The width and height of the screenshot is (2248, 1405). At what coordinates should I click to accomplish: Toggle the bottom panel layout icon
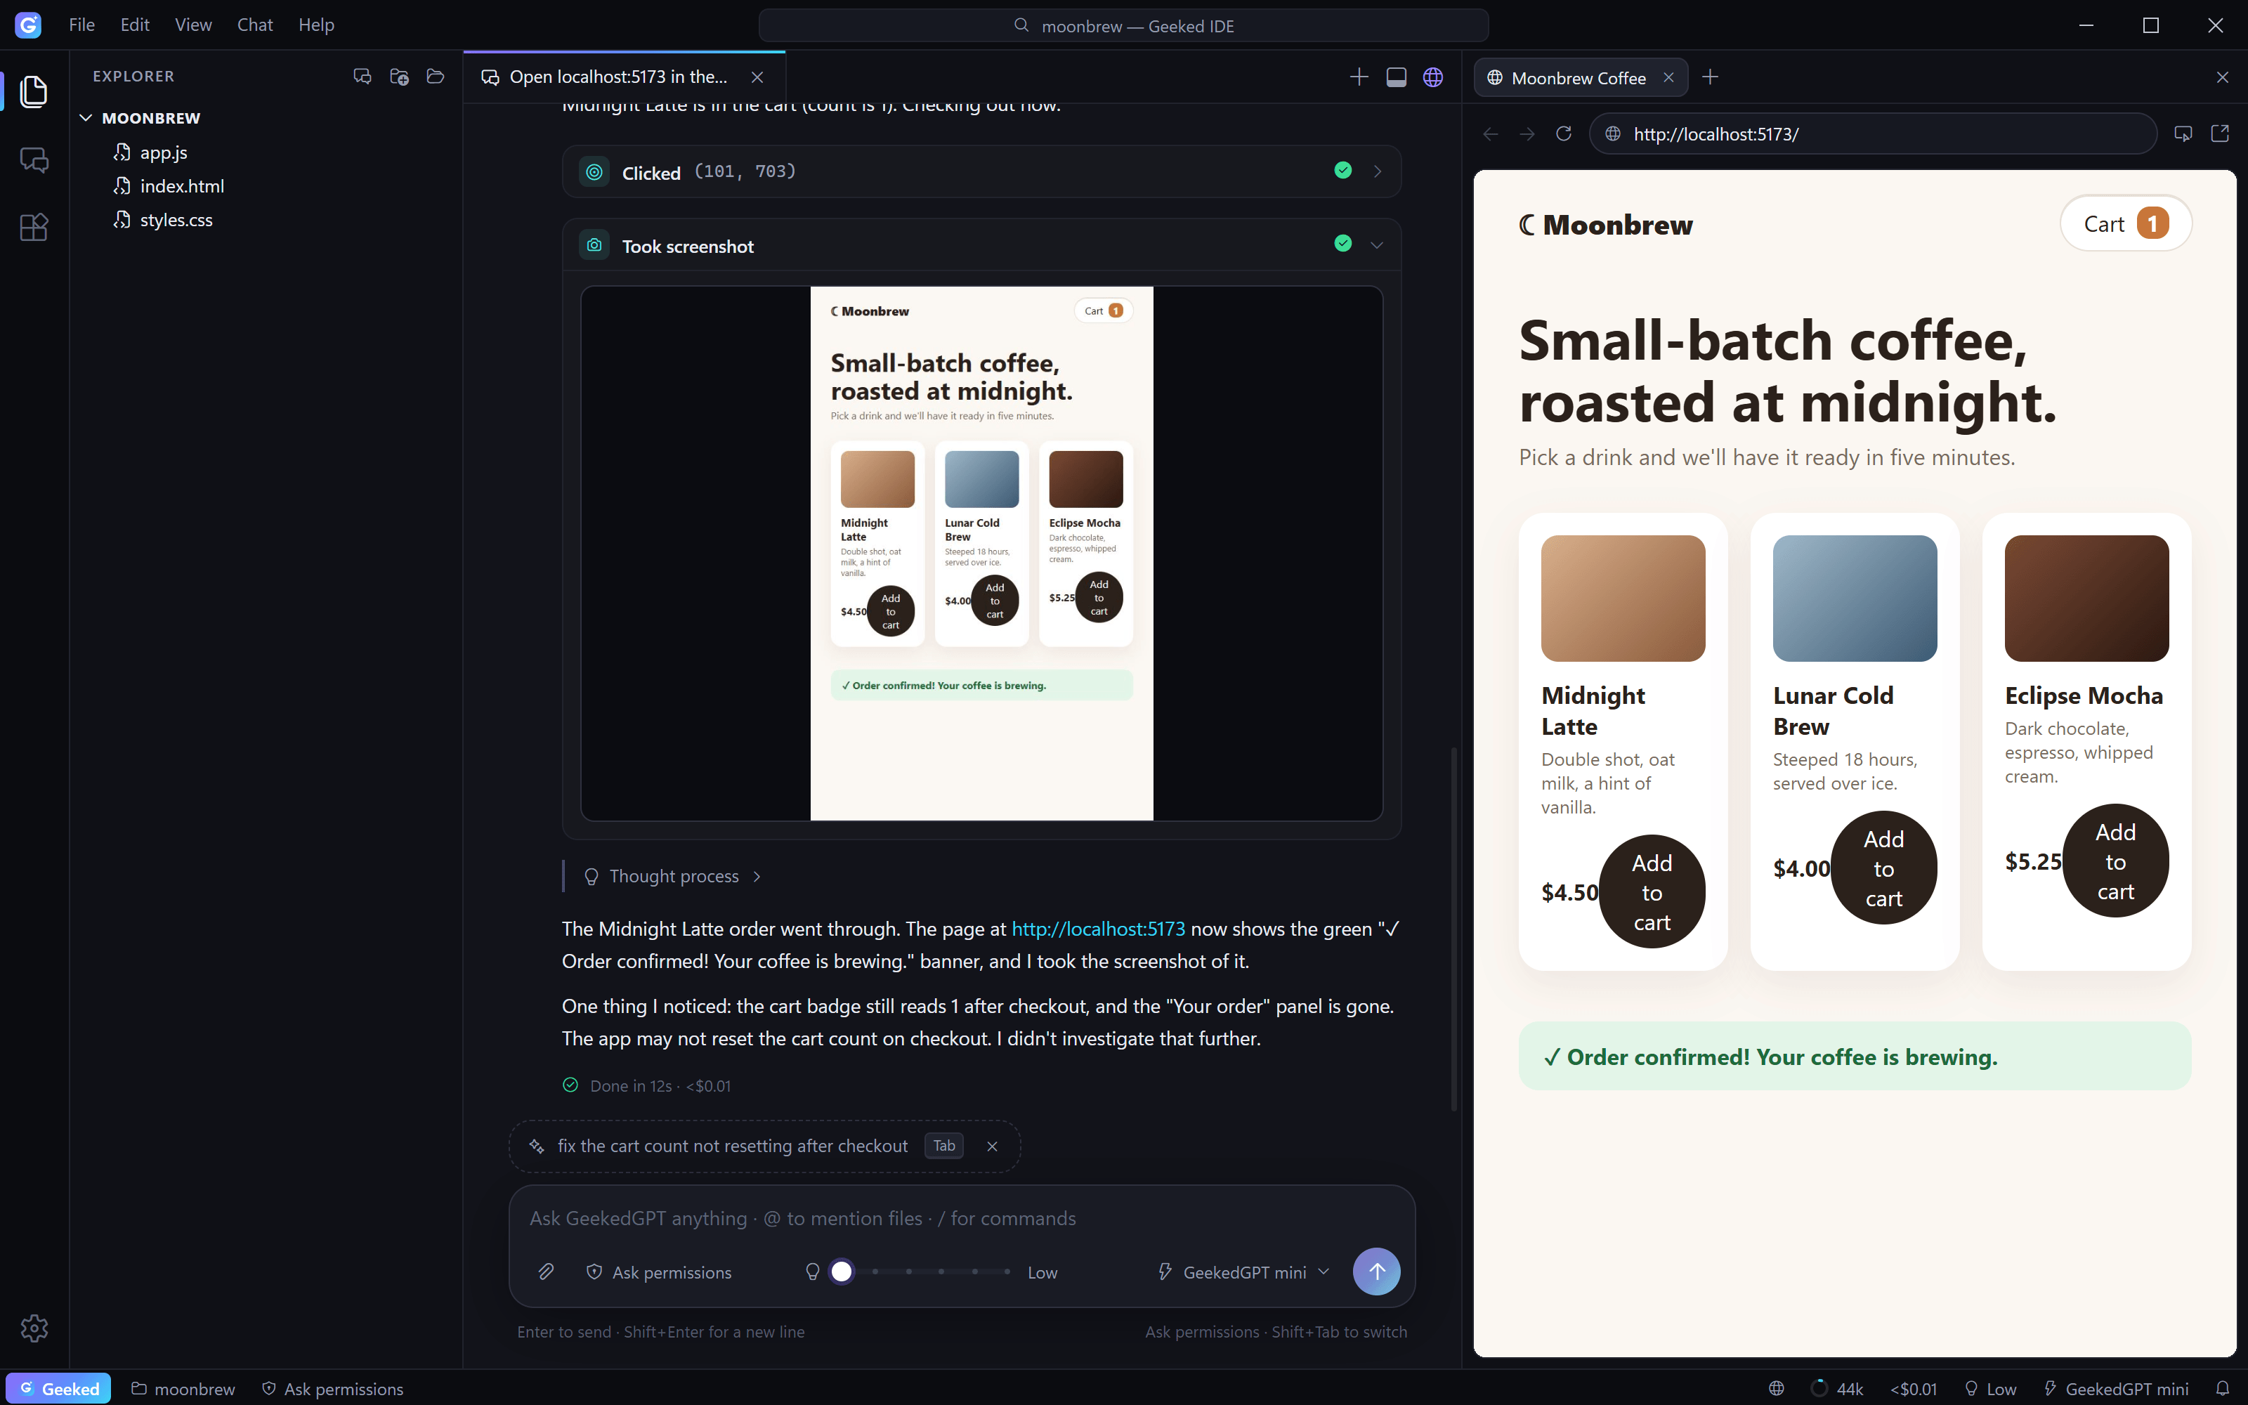1396,77
